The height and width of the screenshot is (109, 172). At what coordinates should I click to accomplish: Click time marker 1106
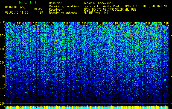click(100, 23)
